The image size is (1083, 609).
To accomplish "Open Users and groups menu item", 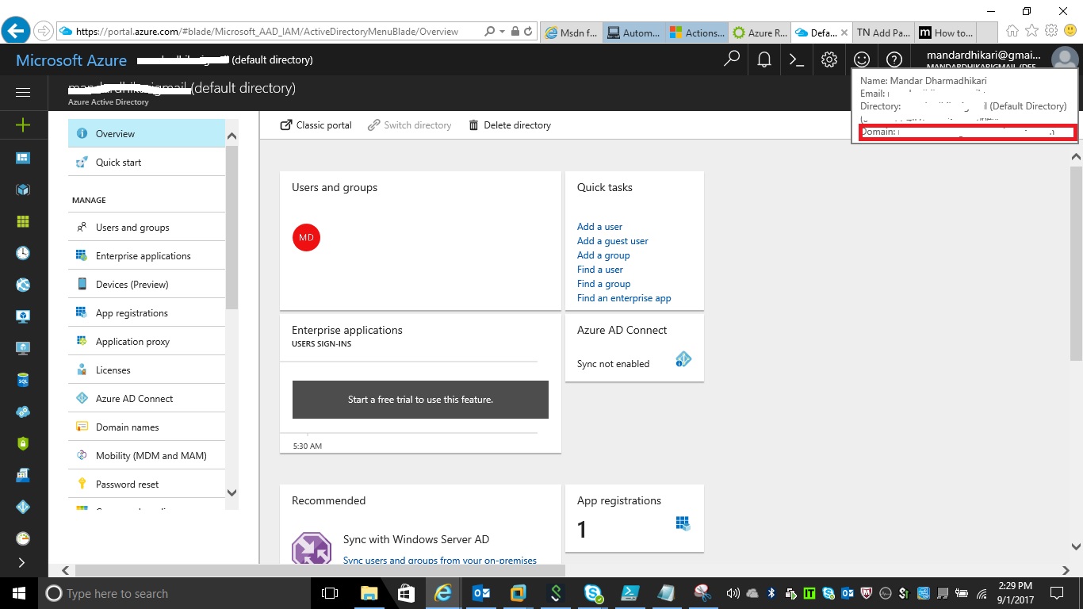I will click(x=147, y=227).
